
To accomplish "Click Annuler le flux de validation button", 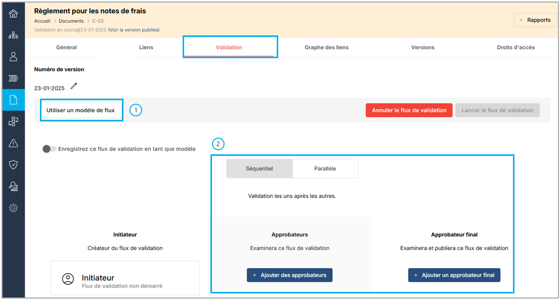I will (409, 110).
